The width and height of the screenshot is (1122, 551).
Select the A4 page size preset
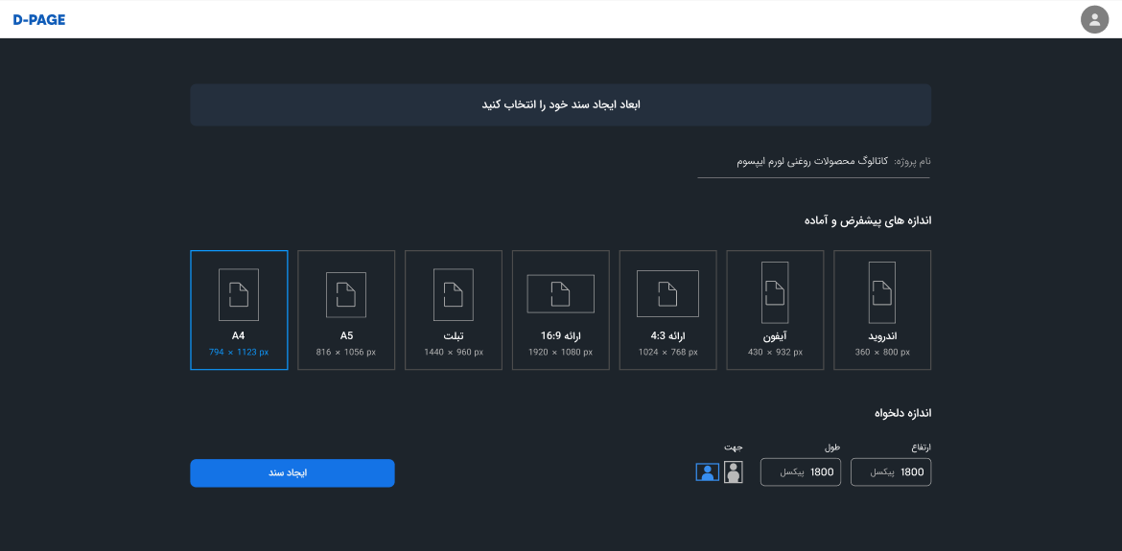tap(239, 310)
